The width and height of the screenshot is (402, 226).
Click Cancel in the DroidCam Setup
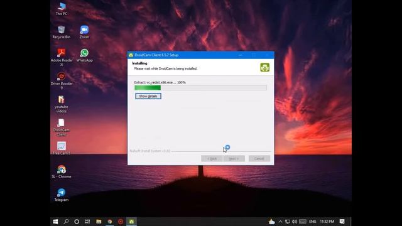pos(259,159)
